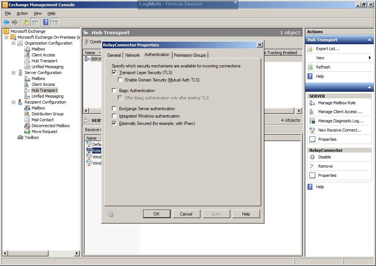Image resolution: width=376 pixels, height=266 pixels.
Task: Collapse the Recipient Configuration tree node
Action: point(13,102)
